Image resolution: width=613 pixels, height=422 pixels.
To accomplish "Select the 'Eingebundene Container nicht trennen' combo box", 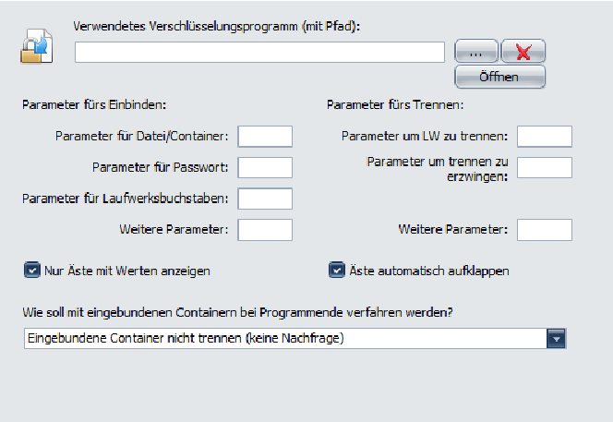I will pyautogui.click(x=284, y=339).
